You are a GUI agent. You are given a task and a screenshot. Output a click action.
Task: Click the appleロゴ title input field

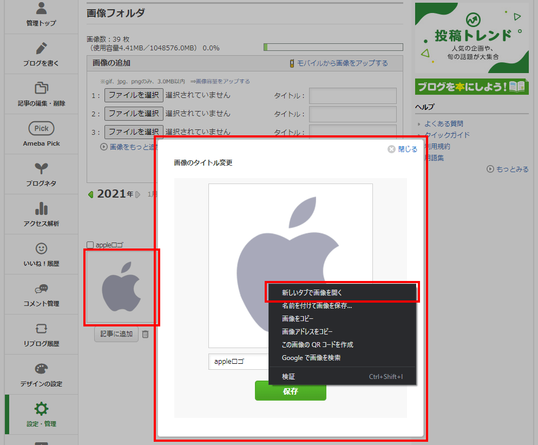(x=239, y=362)
